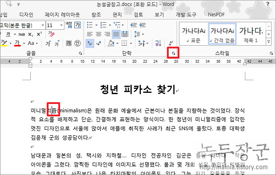The width and height of the screenshot is (276, 175).
Task: Expand the borders dropdown arrow
Action: [x=131, y=44]
